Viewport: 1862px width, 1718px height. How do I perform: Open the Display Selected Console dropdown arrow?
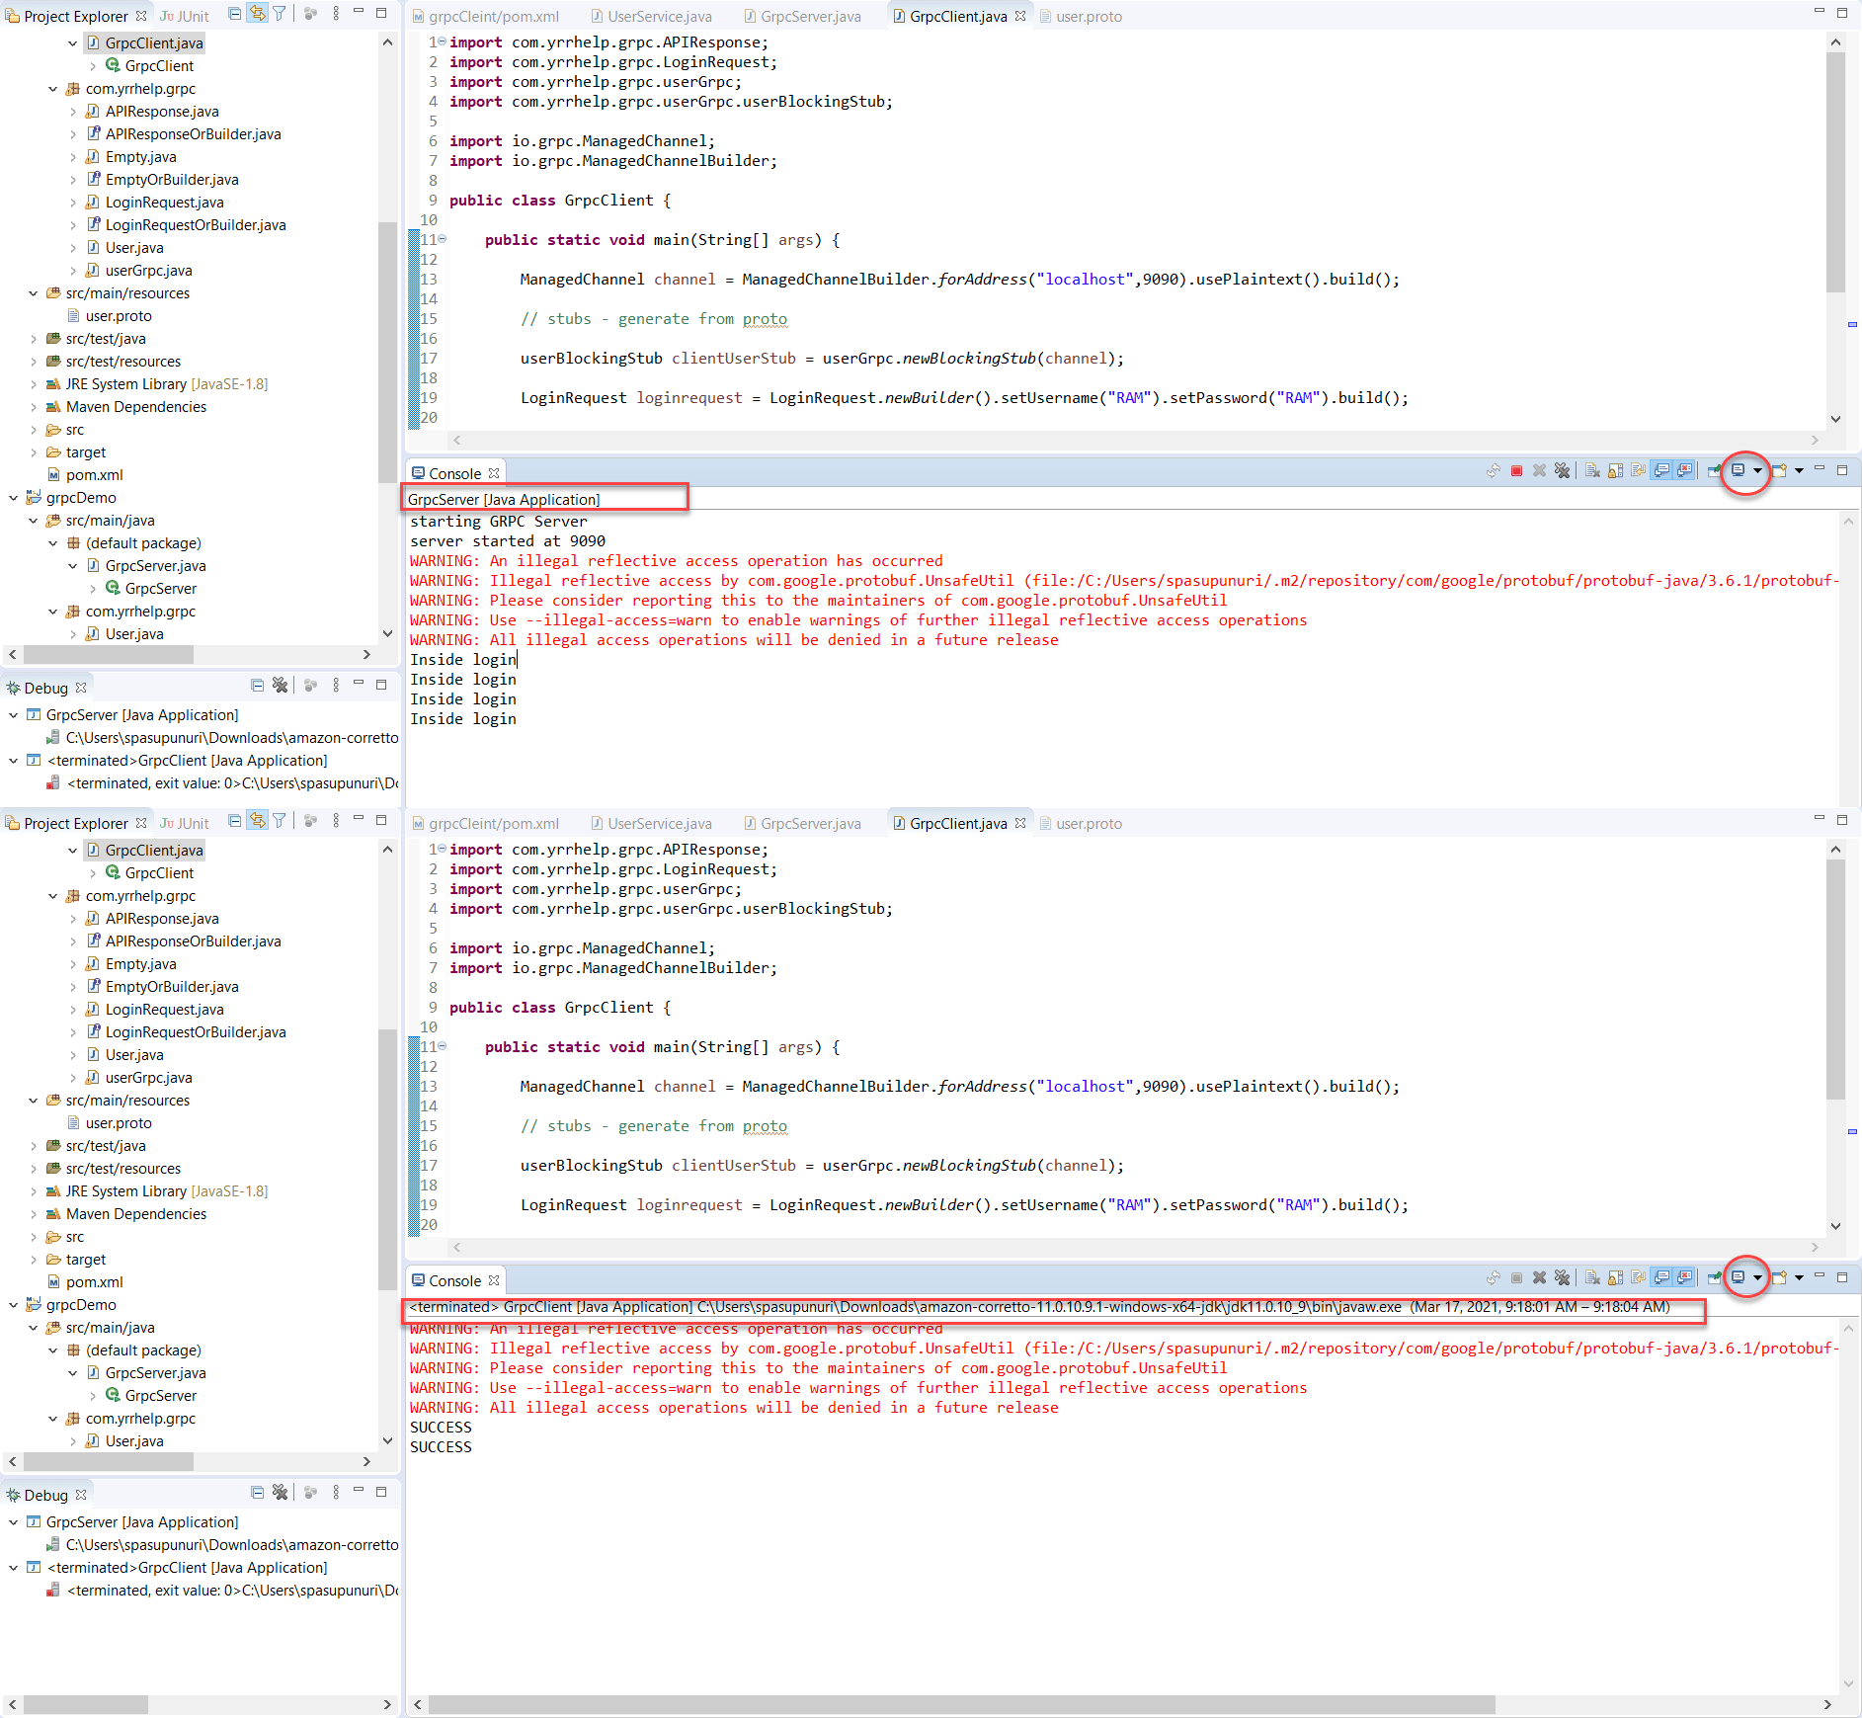pos(1758,471)
